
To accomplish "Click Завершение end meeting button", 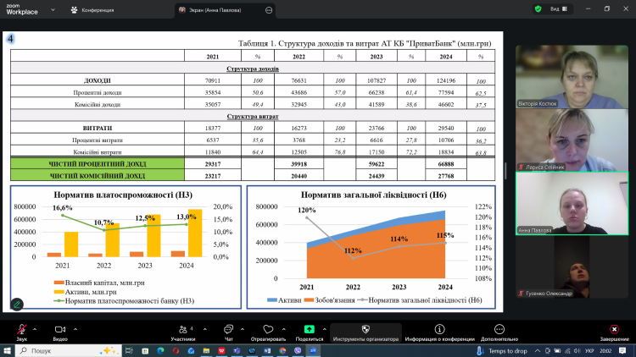I will tap(615, 332).
